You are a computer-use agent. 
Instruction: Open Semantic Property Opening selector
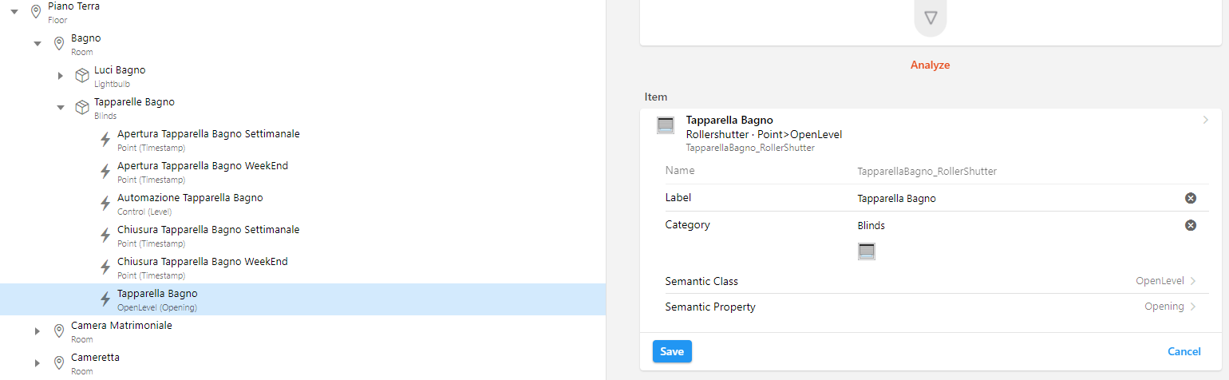1169,307
